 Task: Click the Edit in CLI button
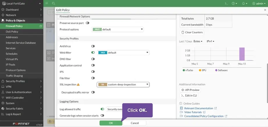coord(189,96)
